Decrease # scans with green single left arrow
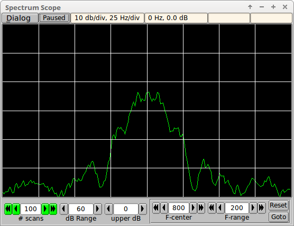Screen dimensions: 294x226 (x=16, y=209)
